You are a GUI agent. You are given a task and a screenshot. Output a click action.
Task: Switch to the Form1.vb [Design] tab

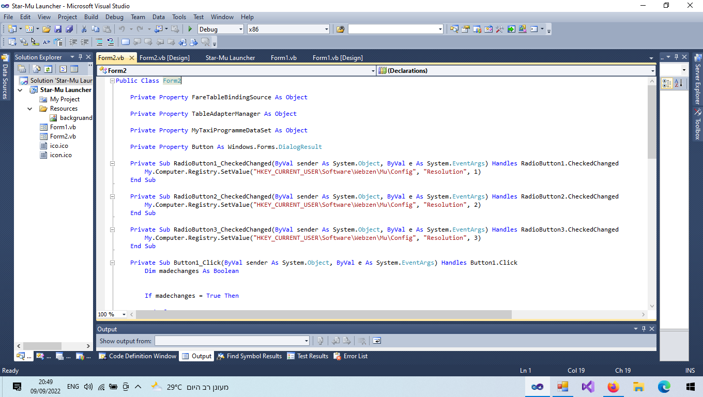tap(338, 58)
